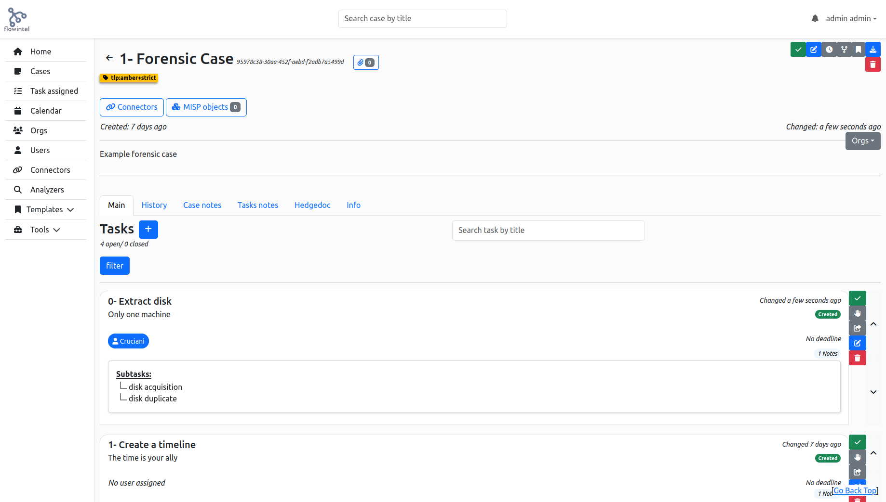Click the 1 Notes badge on Extract disk
This screenshot has width=886, height=502.
coord(828,354)
